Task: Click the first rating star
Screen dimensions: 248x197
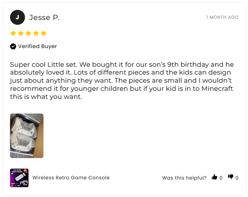Action: [13, 33]
